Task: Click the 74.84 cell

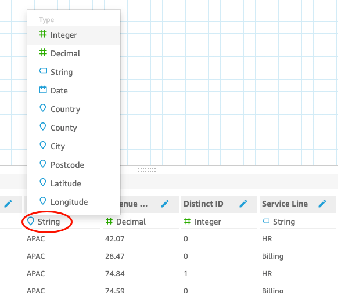Action: click(x=114, y=274)
